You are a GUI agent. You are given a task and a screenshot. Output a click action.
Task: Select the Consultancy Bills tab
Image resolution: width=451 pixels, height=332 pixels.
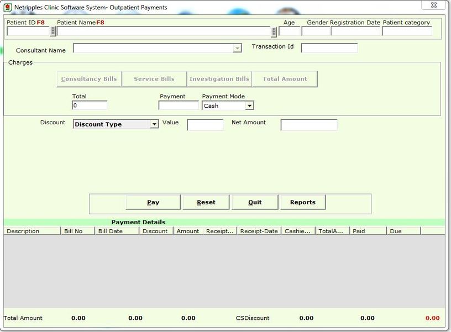point(89,79)
